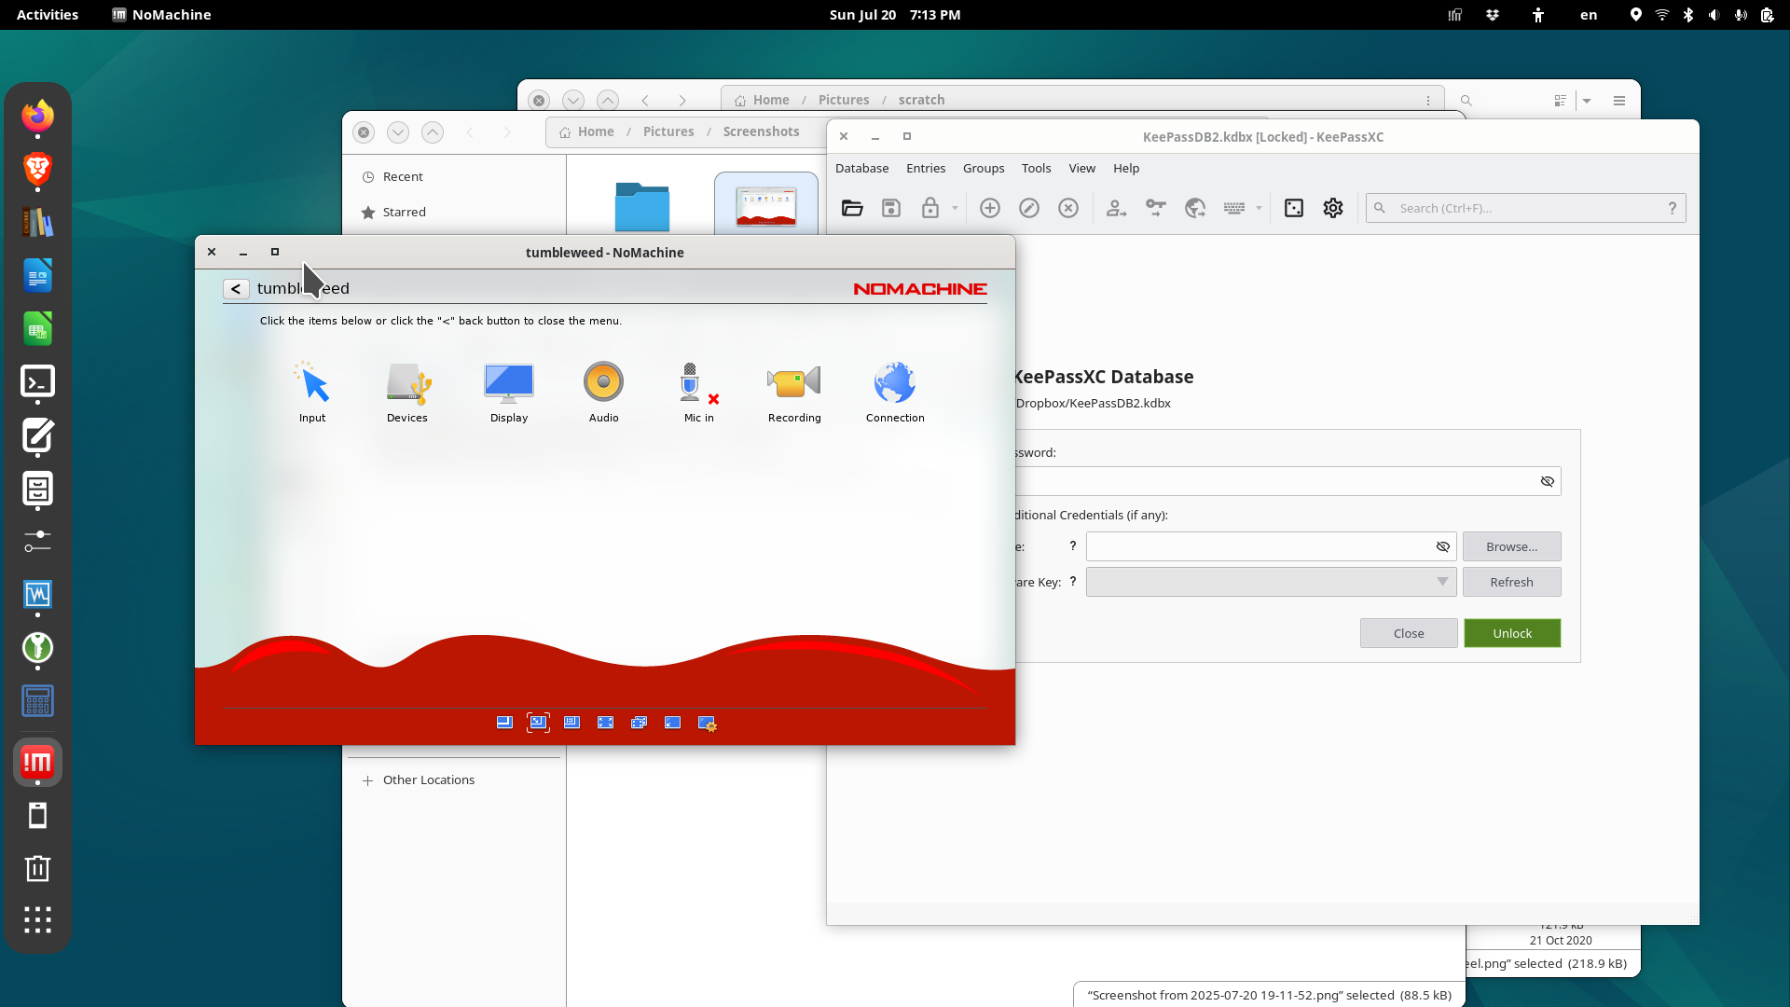Launch Firefox from the dock
The width and height of the screenshot is (1790, 1007).
tap(37, 116)
